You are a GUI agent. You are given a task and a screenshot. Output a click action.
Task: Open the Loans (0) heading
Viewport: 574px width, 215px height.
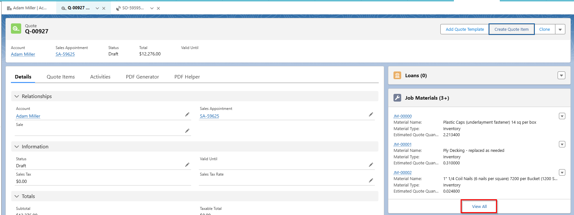[x=416, y=76]
